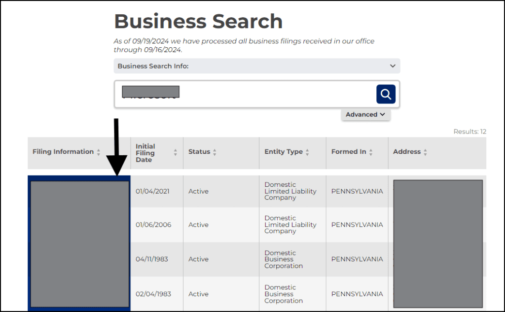Viewport: 505px width, 312px height.
Task: Sort results by Initial Filing Date
Action: [176, 153]
